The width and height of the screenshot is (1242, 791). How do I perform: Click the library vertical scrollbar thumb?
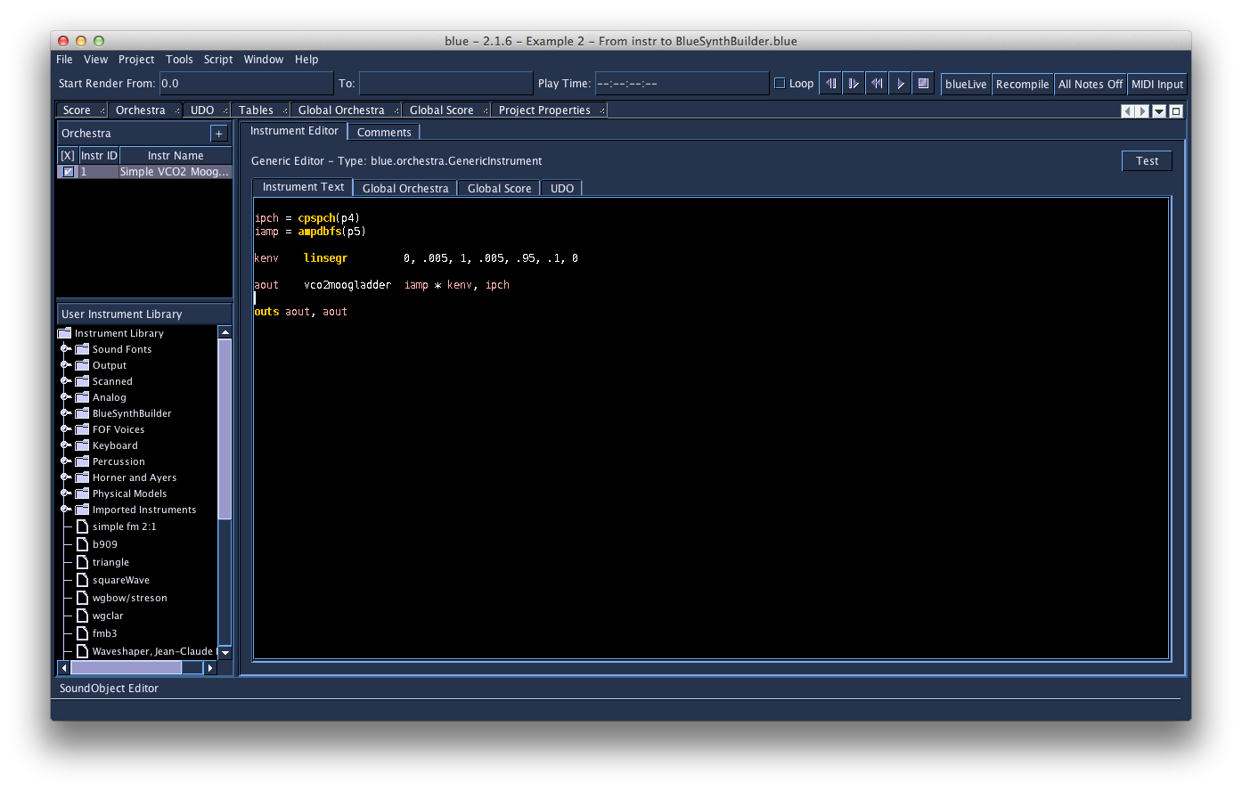coord(225,428)
